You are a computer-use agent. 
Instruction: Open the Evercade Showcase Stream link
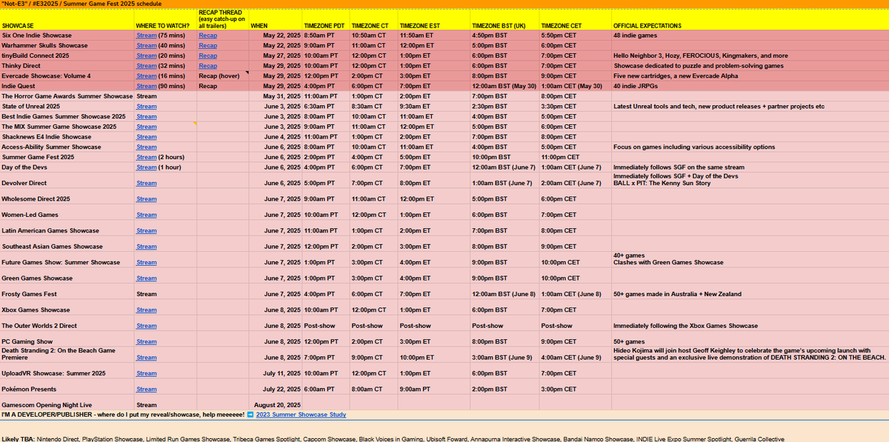tap(146, 76)
